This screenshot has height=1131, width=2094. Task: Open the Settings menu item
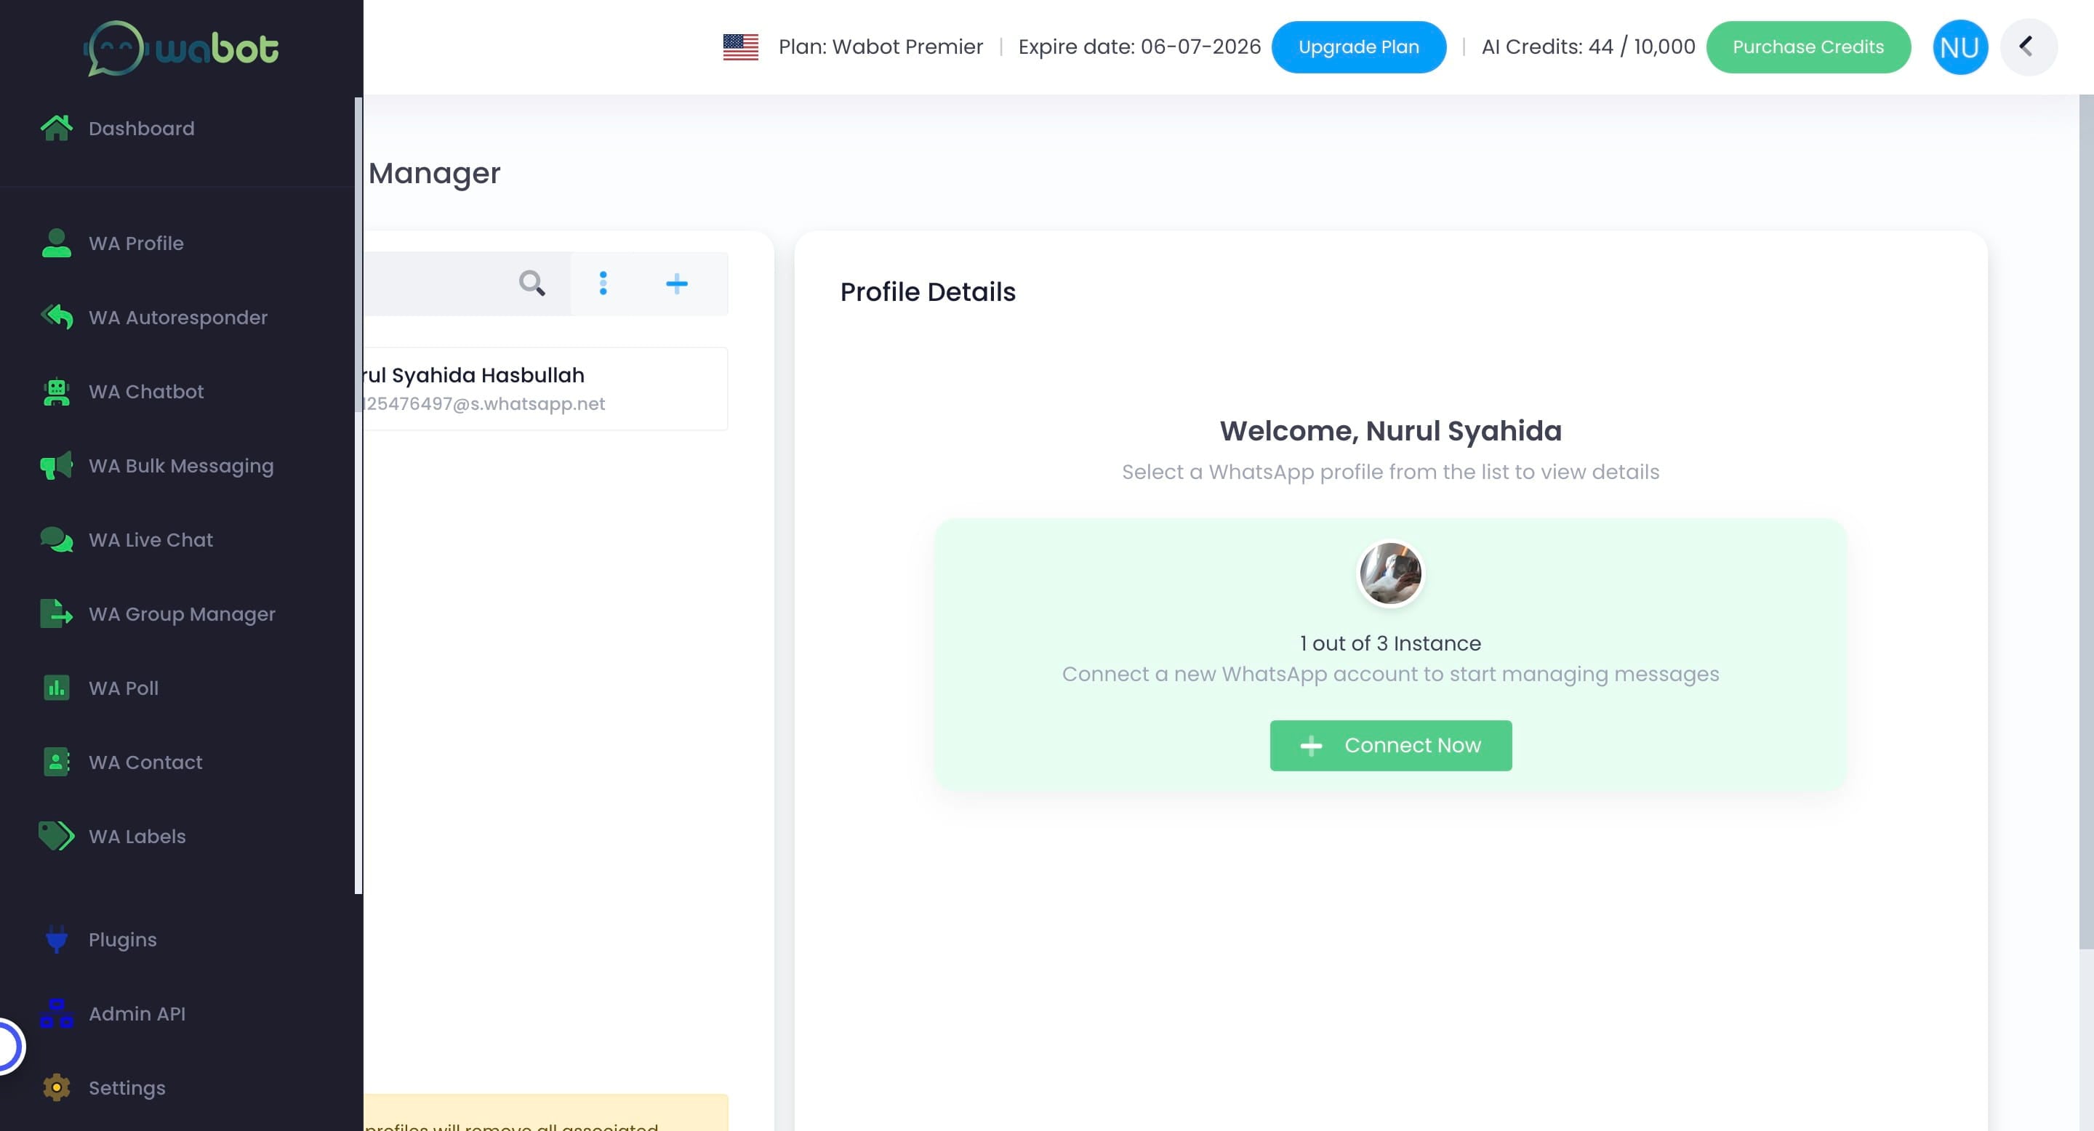click(126, 1088)
